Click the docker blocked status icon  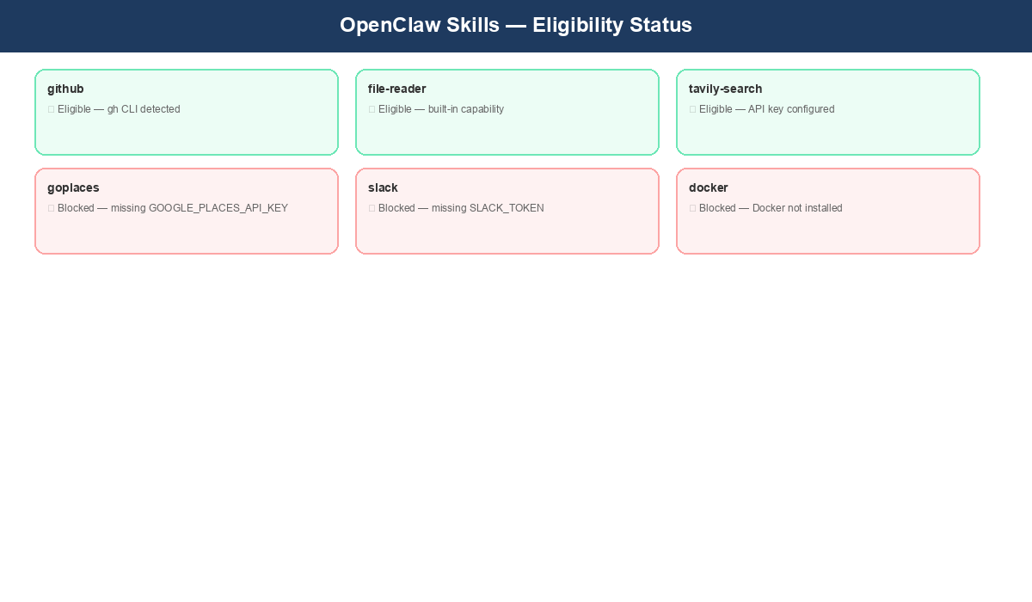click(x=693, y=208)
